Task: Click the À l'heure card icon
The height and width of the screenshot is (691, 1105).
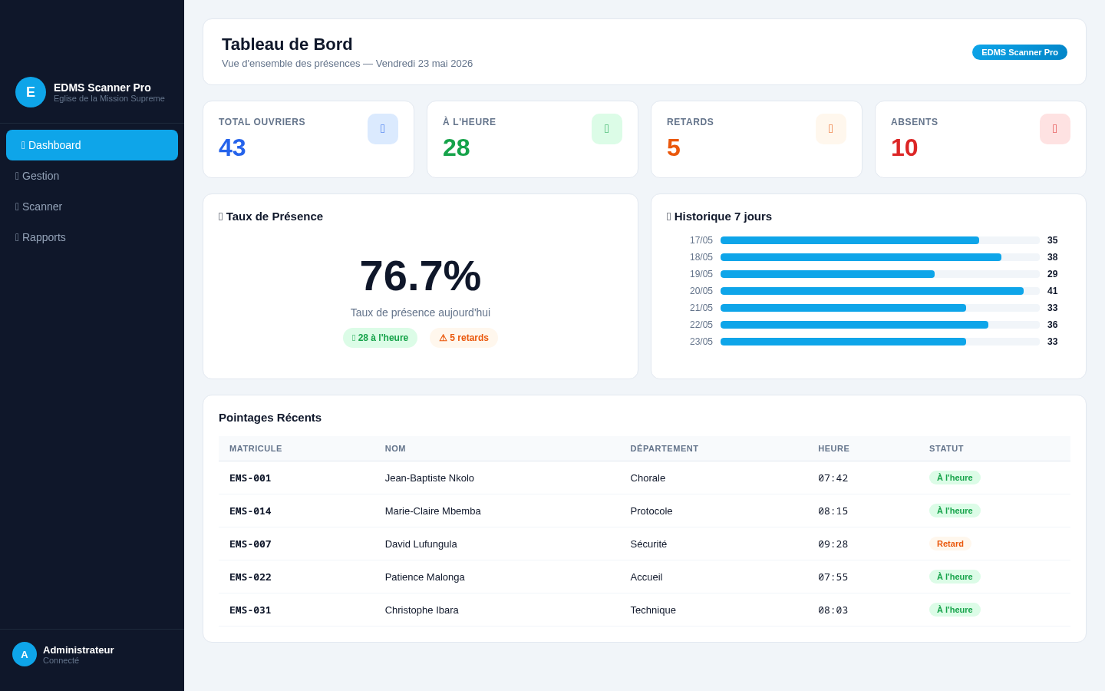Action: [x=607, y=129]
